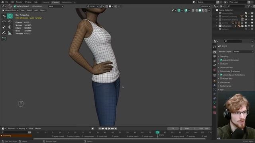Image resolution: width=255 pixels, height=143 pixels.
Task: Toggle the viewport overlays button
Action: click(x=186, y=10)
